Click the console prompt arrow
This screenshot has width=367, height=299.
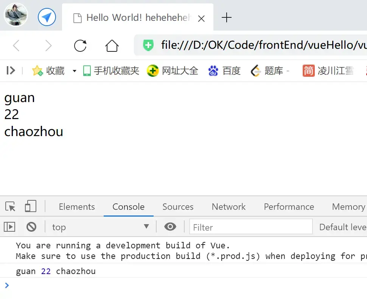click(x=7, y=285)
